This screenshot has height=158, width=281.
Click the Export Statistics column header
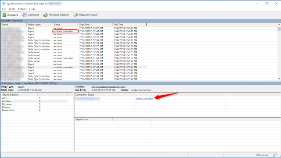tap(19, 95)
